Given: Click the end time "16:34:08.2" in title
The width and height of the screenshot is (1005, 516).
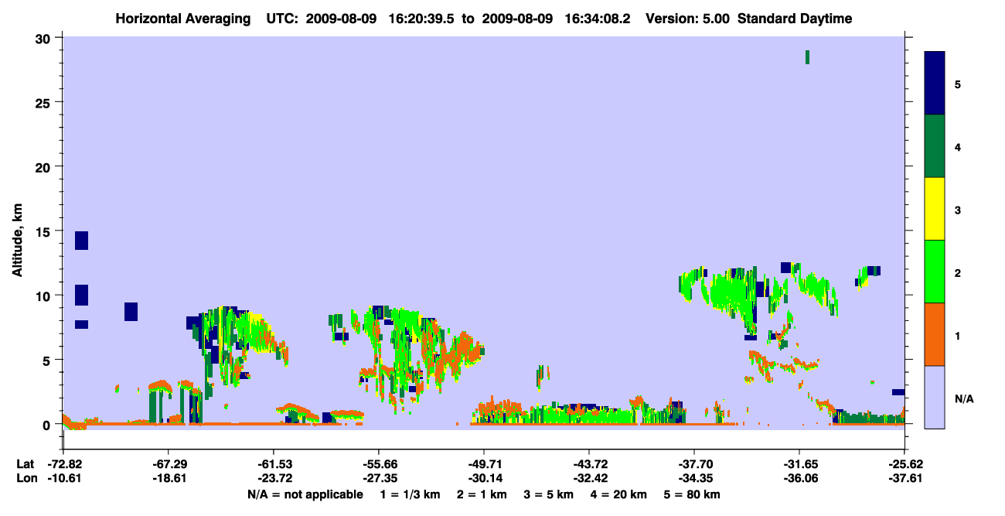Looking at the screenshot, I should pos(598,19).
